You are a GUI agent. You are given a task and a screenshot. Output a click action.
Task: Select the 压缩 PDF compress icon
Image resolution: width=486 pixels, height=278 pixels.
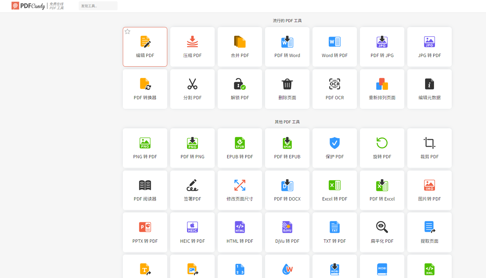click(192, 42)
